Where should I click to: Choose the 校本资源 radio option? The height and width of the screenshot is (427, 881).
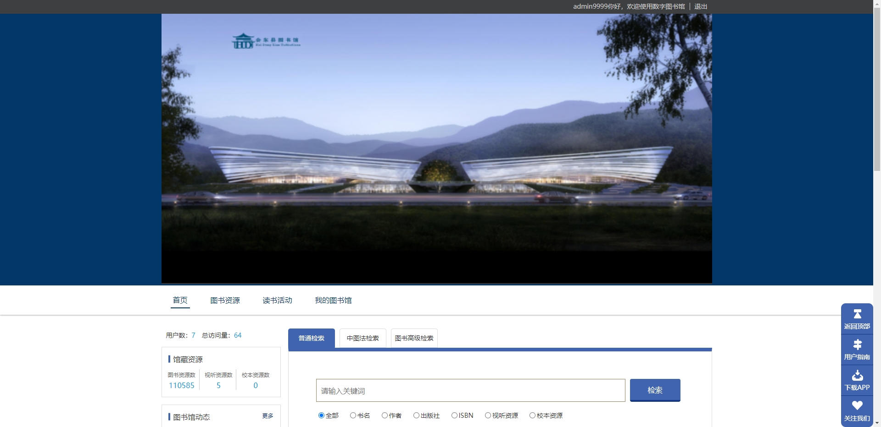click(532, 416)
